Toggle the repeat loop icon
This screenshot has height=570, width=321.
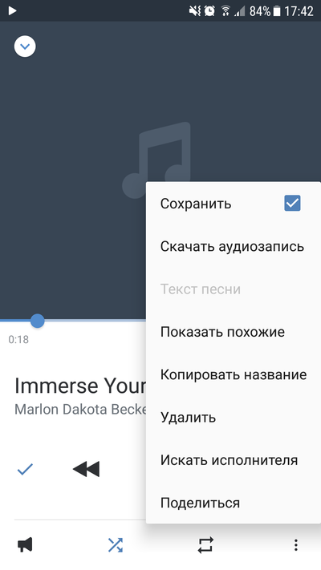(205, 545)
